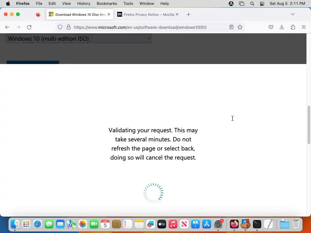Open the Downloads panel
The image size is (311, 233).
282,27
